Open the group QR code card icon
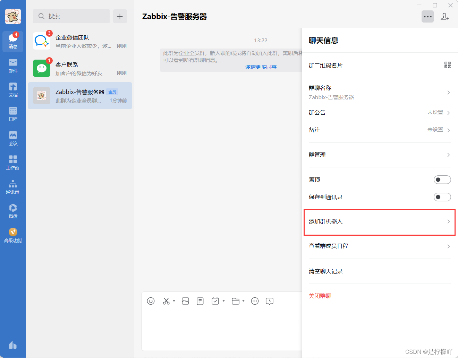The height and width of the screenshot is (358, 458). coord(448,65)
